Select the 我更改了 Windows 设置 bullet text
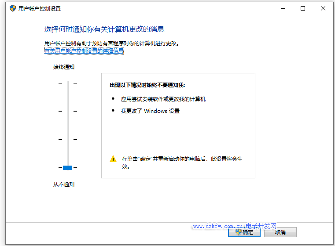This screenshot has width=335, height=246. coord(151,111)
